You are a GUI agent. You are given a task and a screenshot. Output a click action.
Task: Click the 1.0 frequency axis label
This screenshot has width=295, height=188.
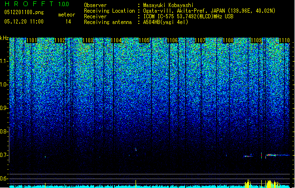(x=4, y=85)
